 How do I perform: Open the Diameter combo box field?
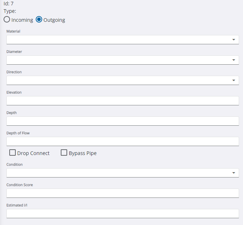pyautogui.click(x=118, y=60)
